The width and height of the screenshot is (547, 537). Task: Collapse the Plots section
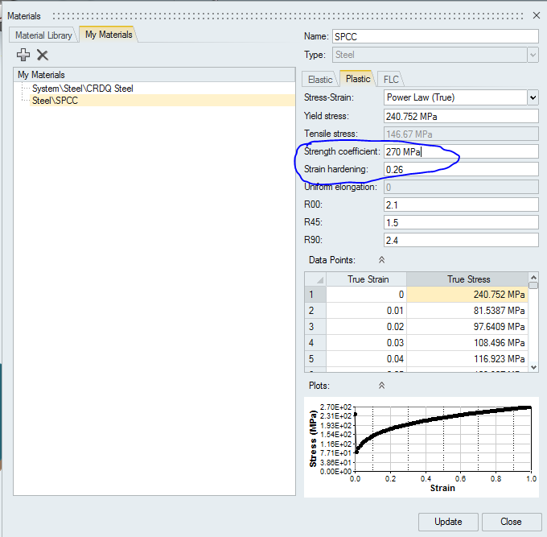coord(381,386)
